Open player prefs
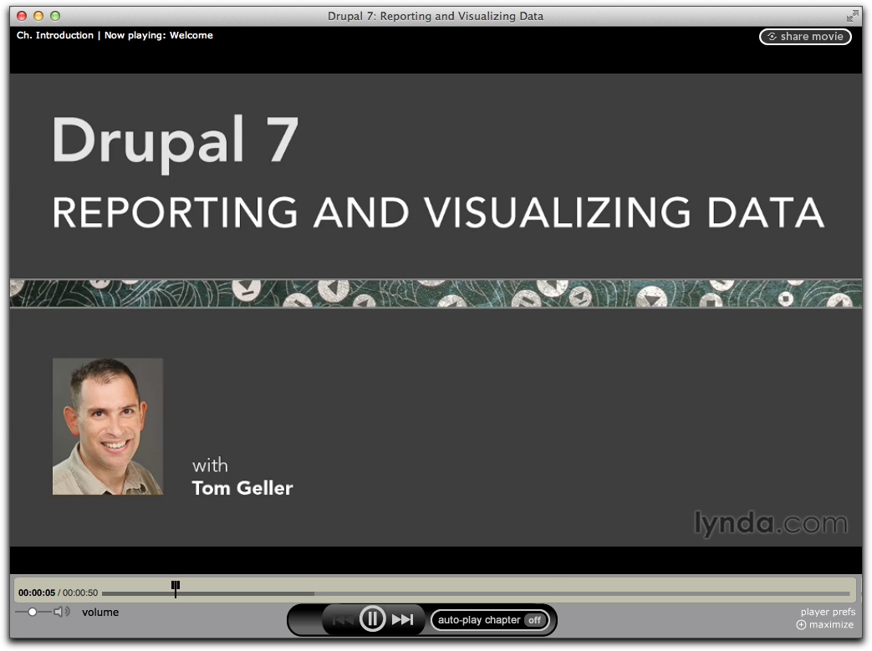The width and height of the screenshot is (872, 651). click(827, 613)
